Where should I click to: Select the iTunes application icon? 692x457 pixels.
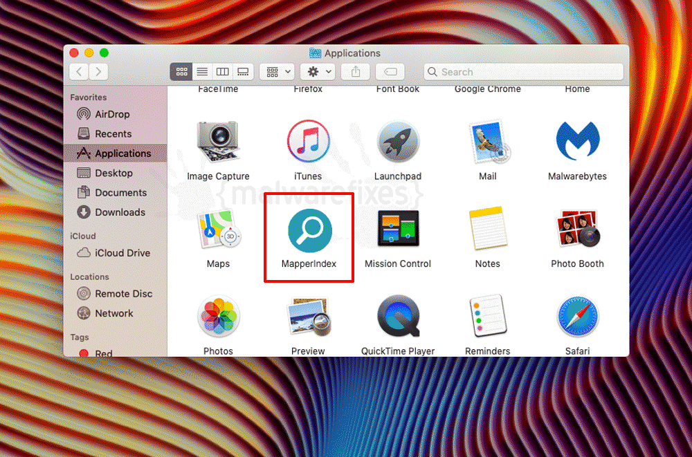click(x=308, y=141)
